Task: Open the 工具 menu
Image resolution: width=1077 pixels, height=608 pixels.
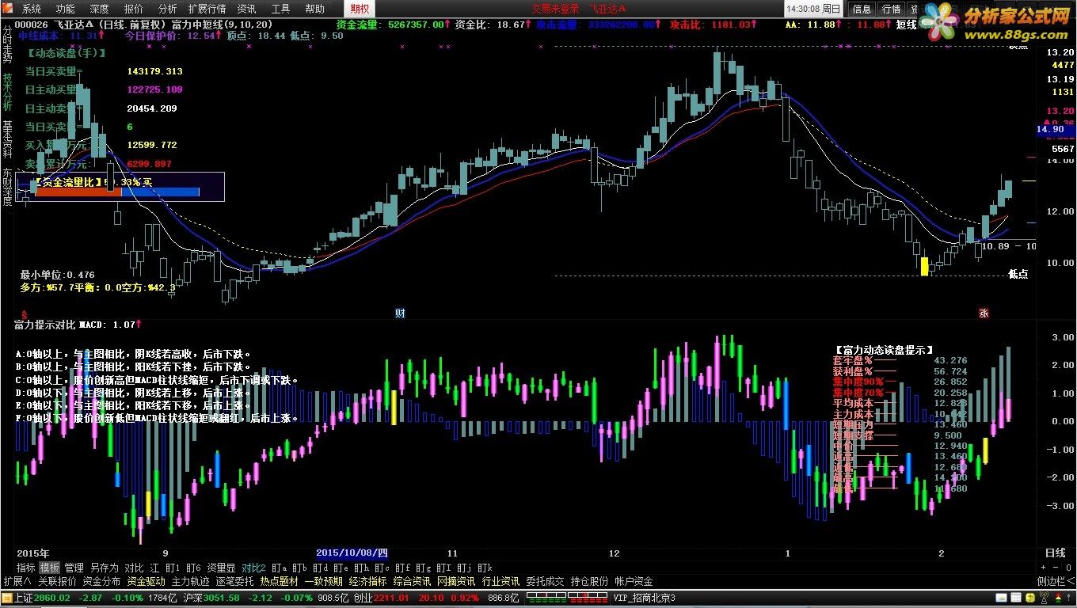Action: tap(280, 9)
